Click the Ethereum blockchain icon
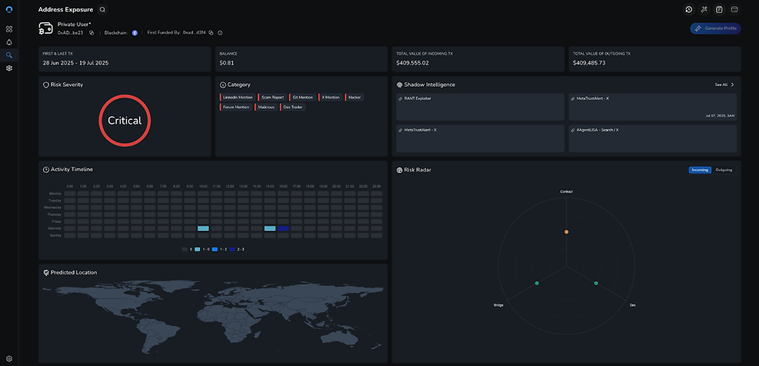759x366 pixels. (135, 33)
